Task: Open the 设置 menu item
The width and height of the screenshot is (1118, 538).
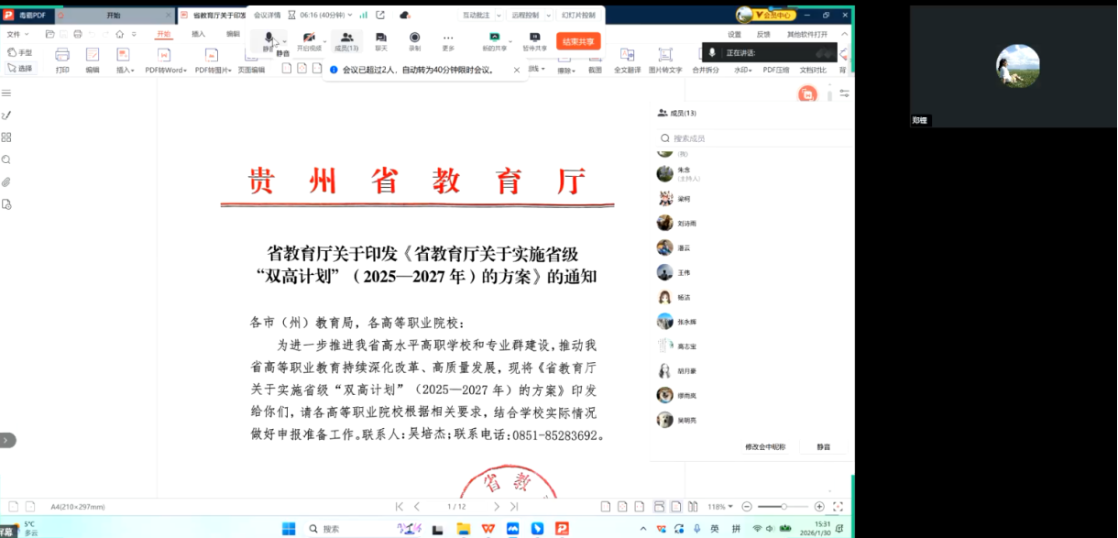Action: [x=734, y=34]
